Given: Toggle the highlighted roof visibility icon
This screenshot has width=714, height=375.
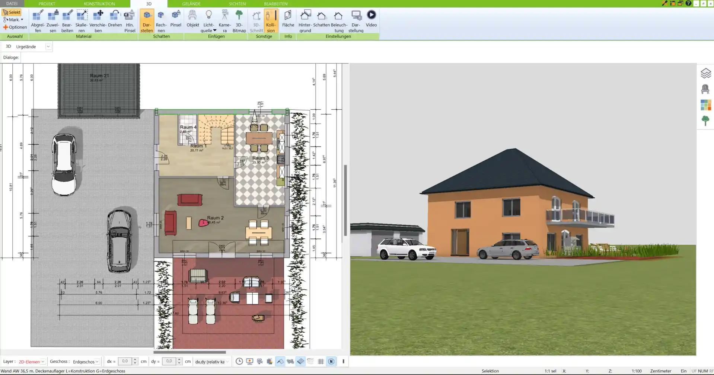Looking at the screenshot, I should coord(280,361).
